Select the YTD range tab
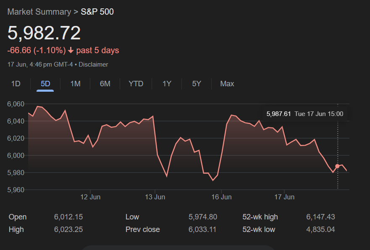Screen dimensions: 370x250 pos(136,84)
